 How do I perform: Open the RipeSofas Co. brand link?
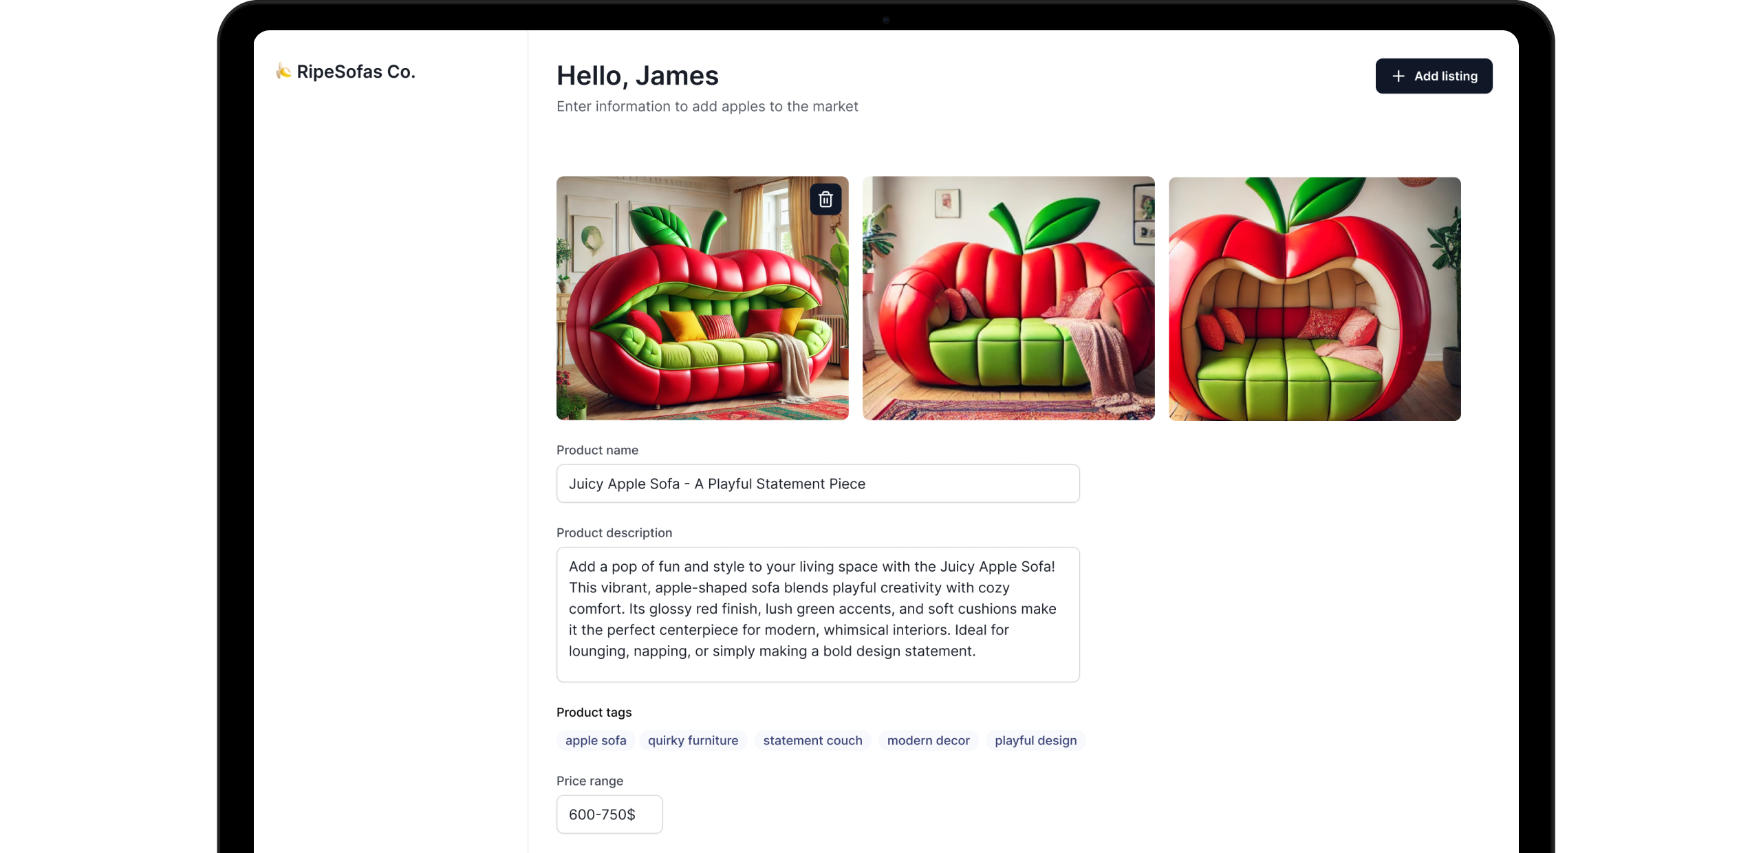(x=345, y=71)
